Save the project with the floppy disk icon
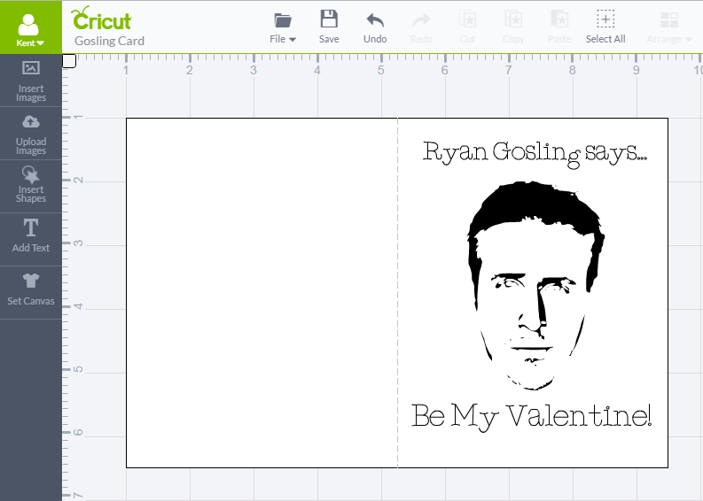The image size is (703, 501). (329, 27)
